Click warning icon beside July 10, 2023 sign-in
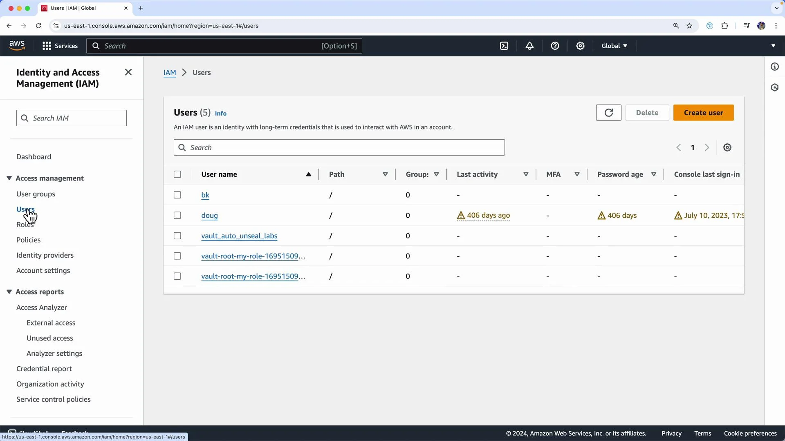 [x=678, y=216]
